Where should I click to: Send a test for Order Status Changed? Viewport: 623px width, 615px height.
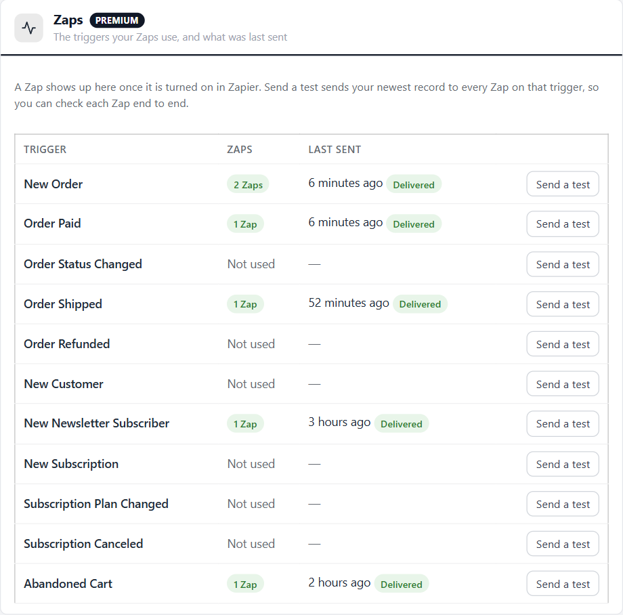click(563, 264)
